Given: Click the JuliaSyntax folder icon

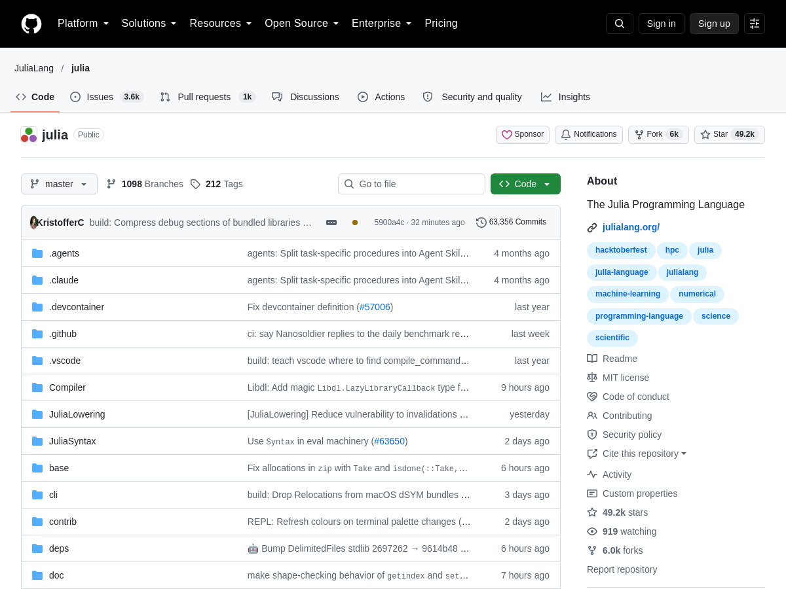Looking at the screenshot, I should pyautogui.click(x=37, y=441).
